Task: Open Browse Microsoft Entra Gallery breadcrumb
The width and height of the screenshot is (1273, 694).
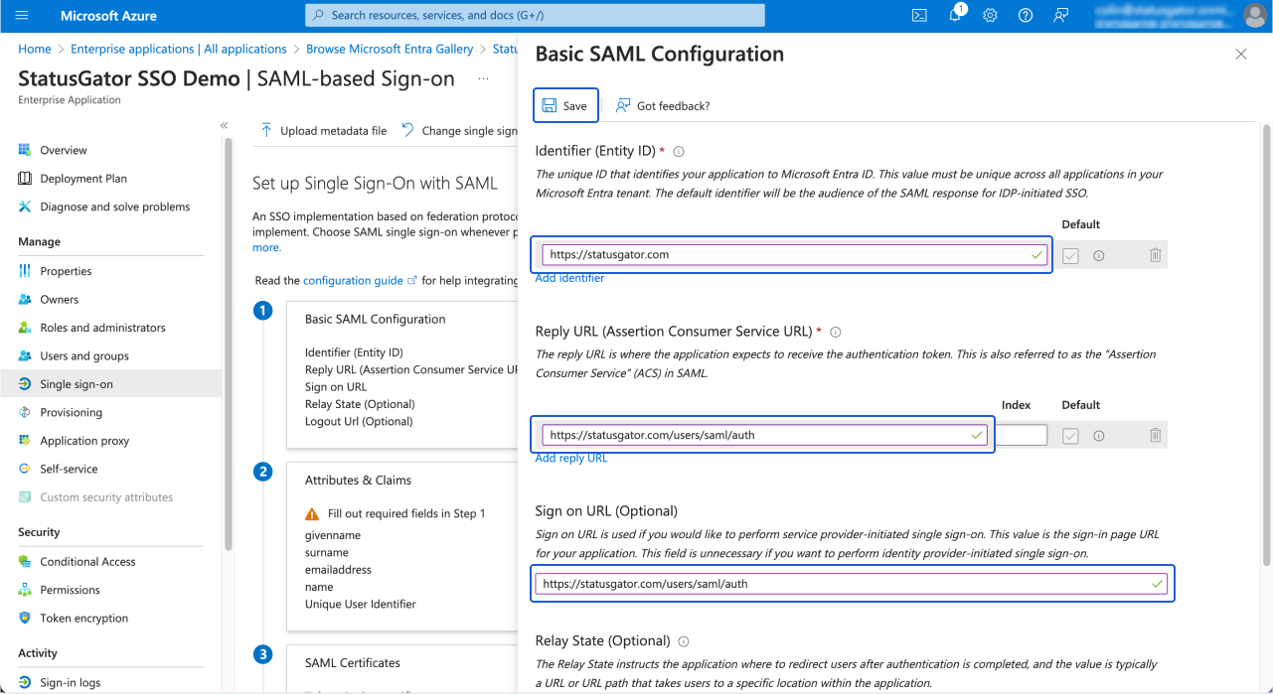Action: 390,49
